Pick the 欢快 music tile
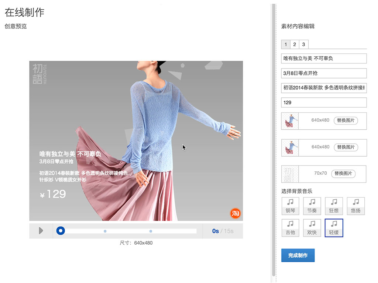The width and height of the screenshot is (378, 283). (312, 228)
